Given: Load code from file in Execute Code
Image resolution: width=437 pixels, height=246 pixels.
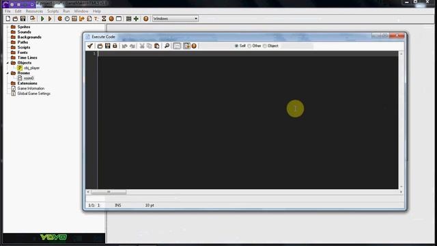Looking at the screenshot, I should (x=100, y=46).
